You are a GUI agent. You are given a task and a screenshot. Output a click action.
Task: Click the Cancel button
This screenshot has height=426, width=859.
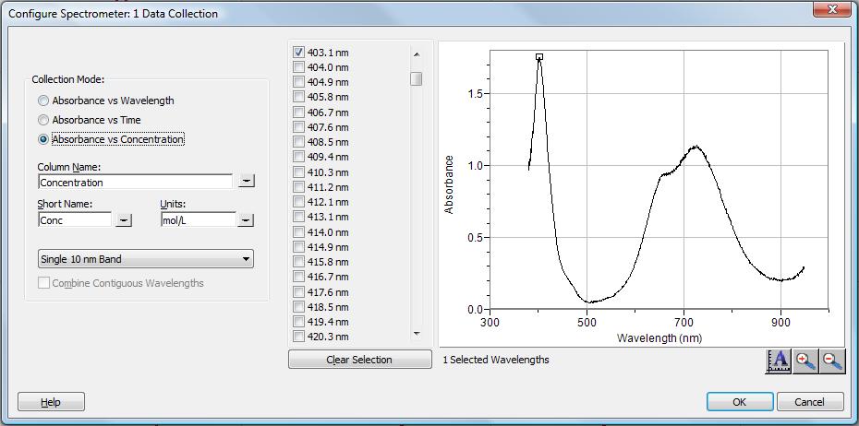(x=810, y=402)
